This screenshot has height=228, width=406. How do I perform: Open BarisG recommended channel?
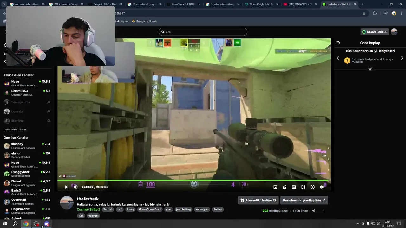27,193
